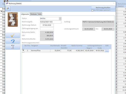The width and height of the screenshot is (126, 94).
Task: Click the Stundensatz cell 55,00 €
Action: coord(55,51)
